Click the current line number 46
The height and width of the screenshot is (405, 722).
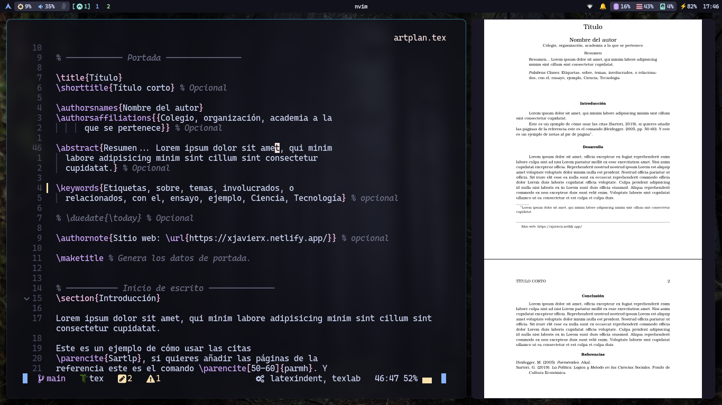pyautogui.click(x=37, y=148)
